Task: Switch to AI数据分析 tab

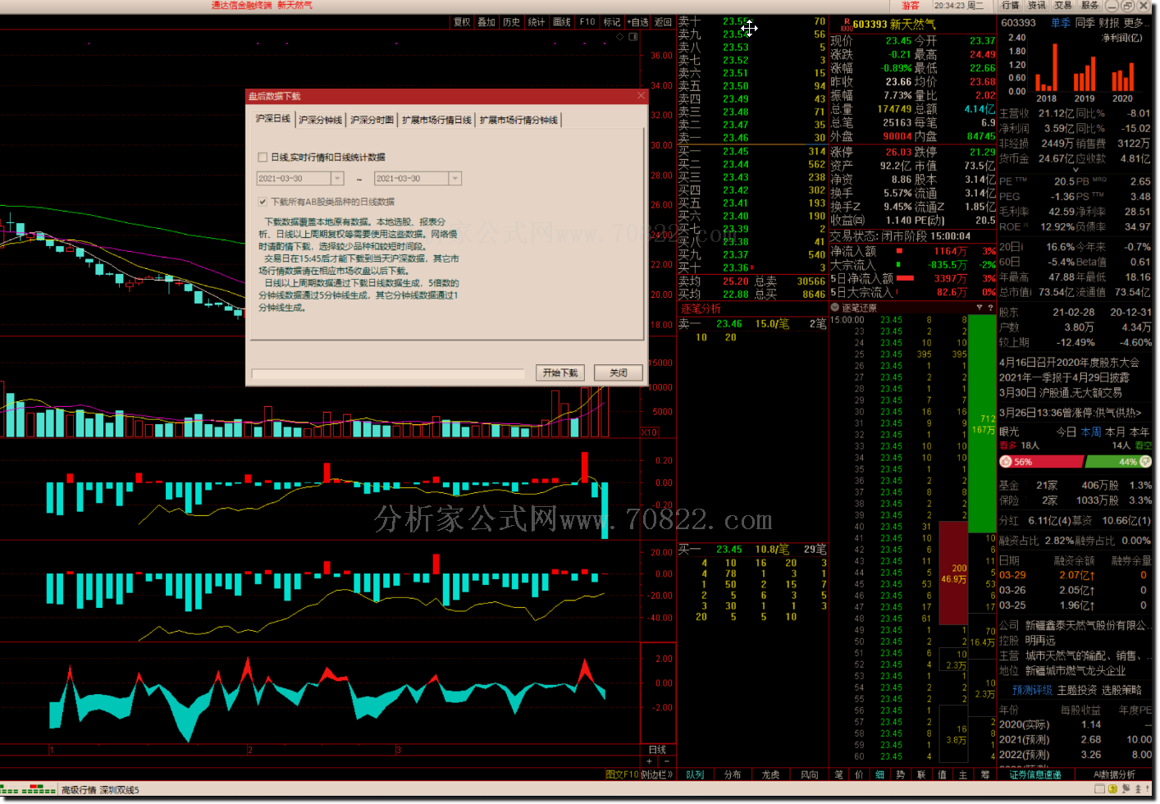Action: point(1114,774)
